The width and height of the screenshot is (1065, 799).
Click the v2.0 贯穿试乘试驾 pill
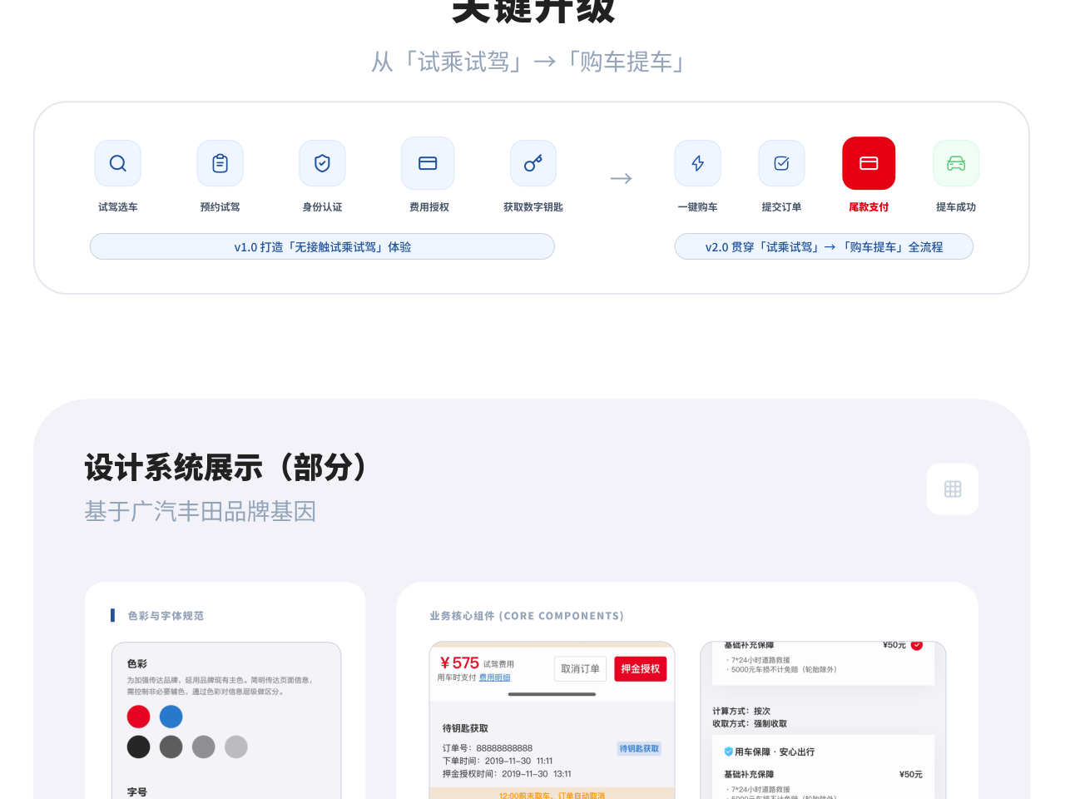click(x=824, y=247)
